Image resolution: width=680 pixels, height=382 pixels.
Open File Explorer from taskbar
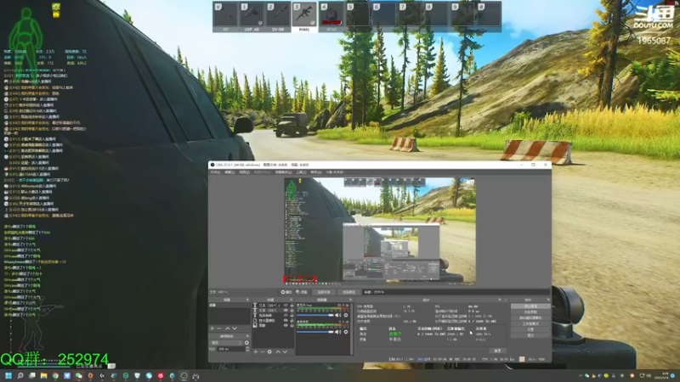pyautogui.click(x=43, y=375)
